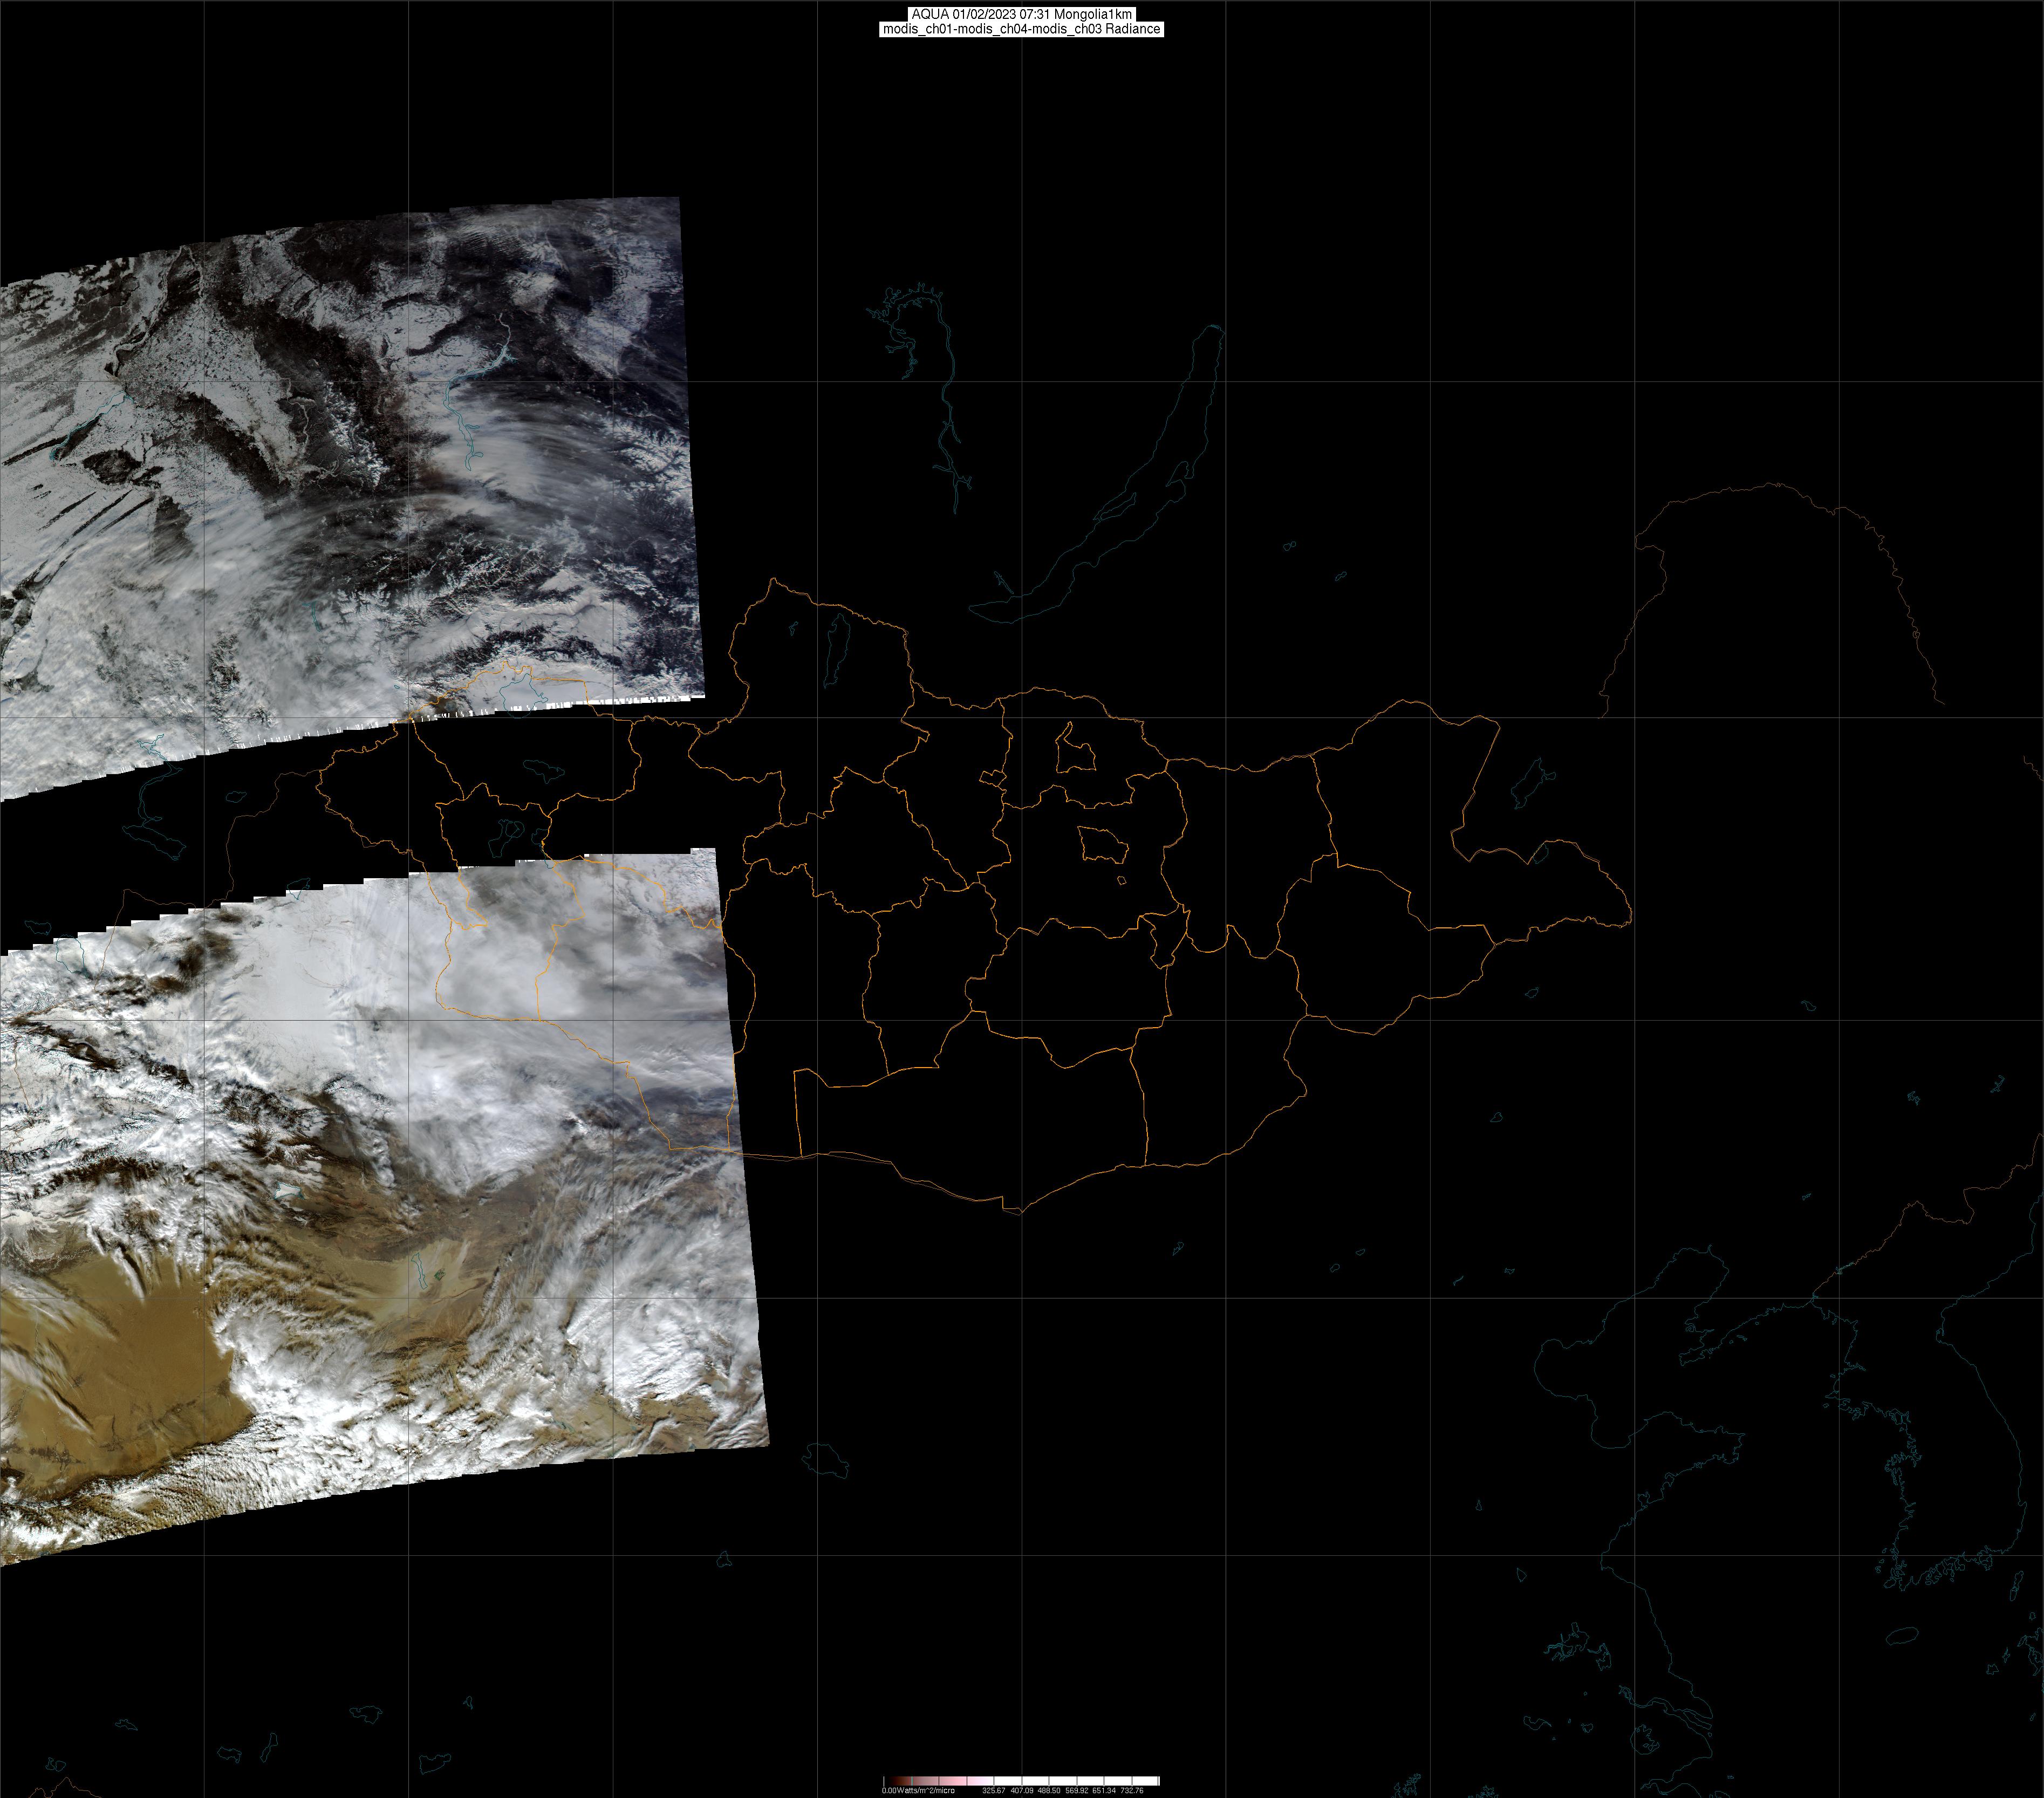
Task: Click the 732.76 value on the color scale
Action: pyautogui.click(x=1132, y=1791)
